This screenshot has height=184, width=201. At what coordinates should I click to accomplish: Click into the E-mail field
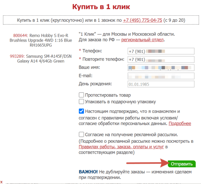point(161,76)
